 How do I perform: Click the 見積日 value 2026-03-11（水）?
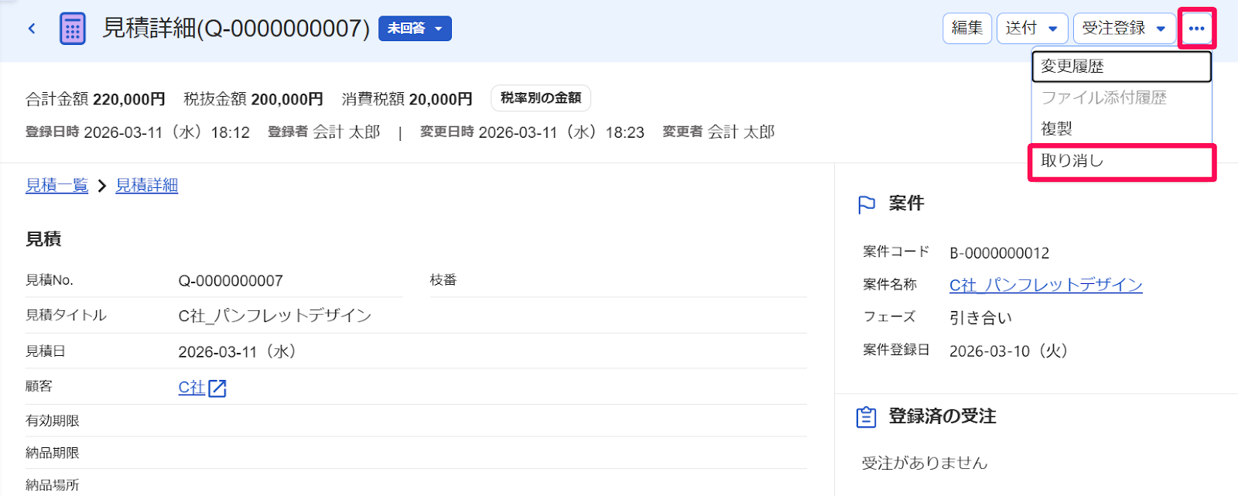point(238,352)
